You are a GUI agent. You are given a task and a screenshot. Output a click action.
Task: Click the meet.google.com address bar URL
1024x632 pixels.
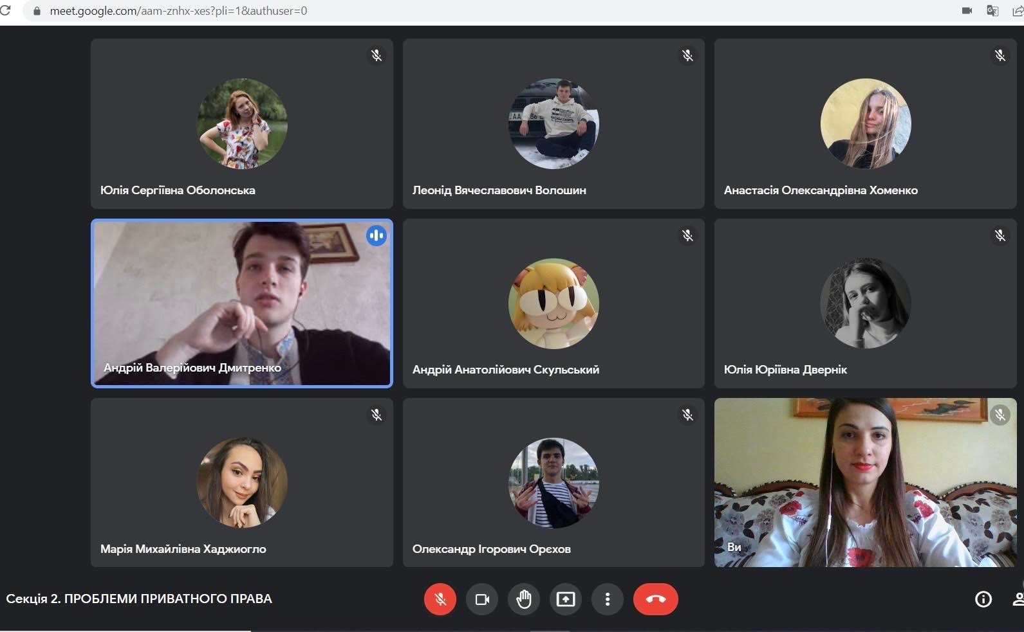coord(178,11)
